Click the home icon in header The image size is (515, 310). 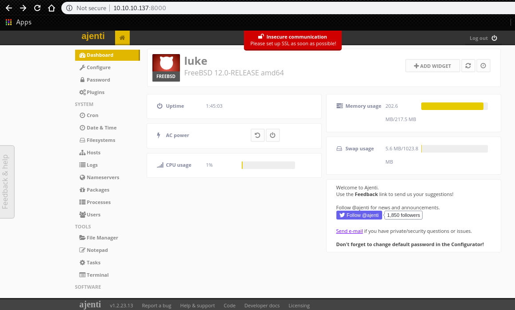point(122,38)
